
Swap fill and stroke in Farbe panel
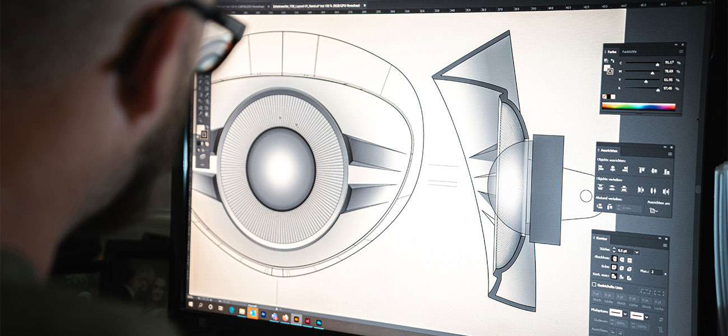613,60
